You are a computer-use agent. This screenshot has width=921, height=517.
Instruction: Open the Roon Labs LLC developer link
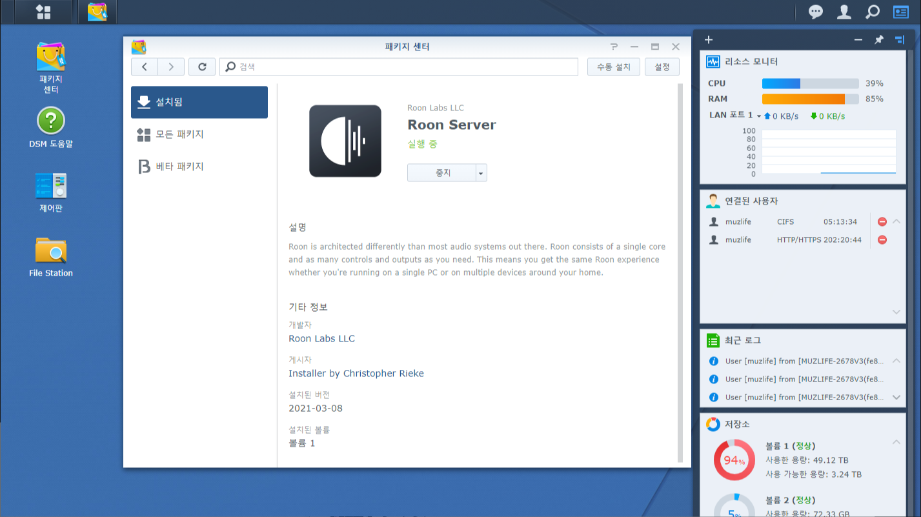pyautogui.click(x=321, y=338)
